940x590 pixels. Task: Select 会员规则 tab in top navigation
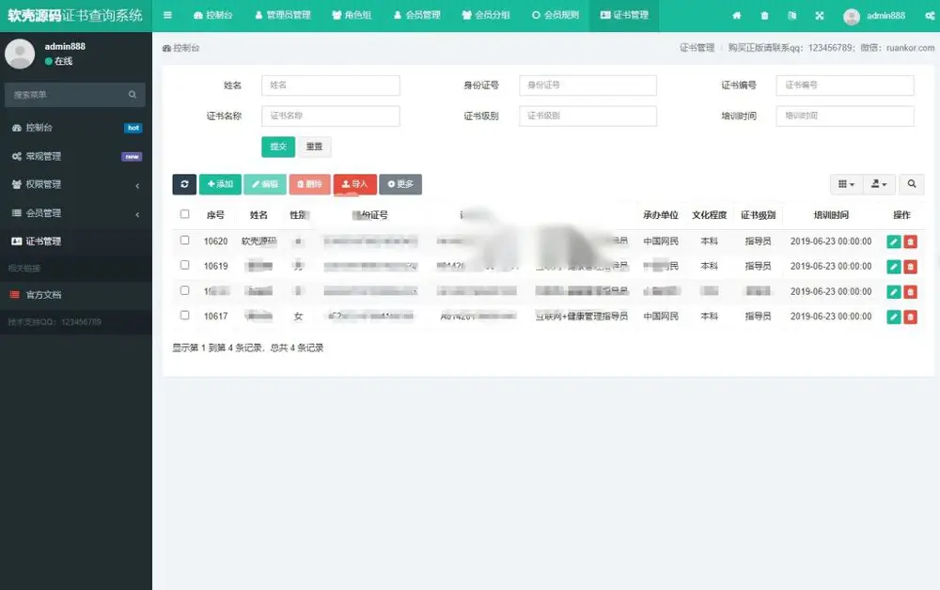coord(556,15)
